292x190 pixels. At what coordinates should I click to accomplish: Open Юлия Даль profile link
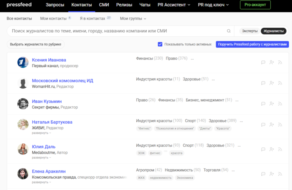click(44, 147)
